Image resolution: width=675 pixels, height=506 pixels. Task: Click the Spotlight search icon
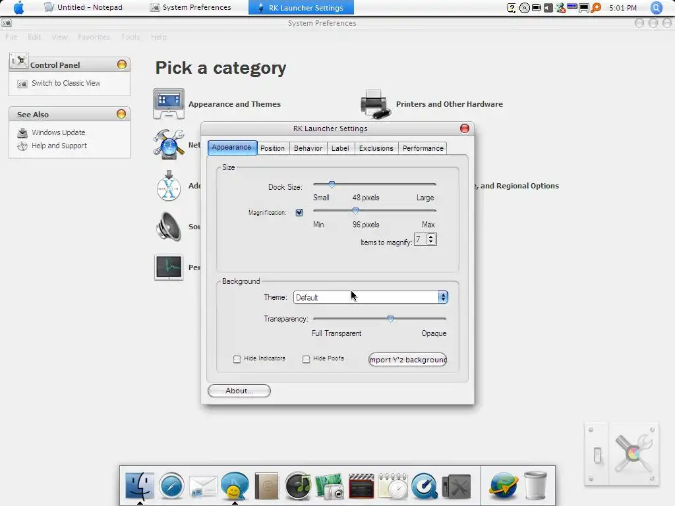(x=657, y=7)
